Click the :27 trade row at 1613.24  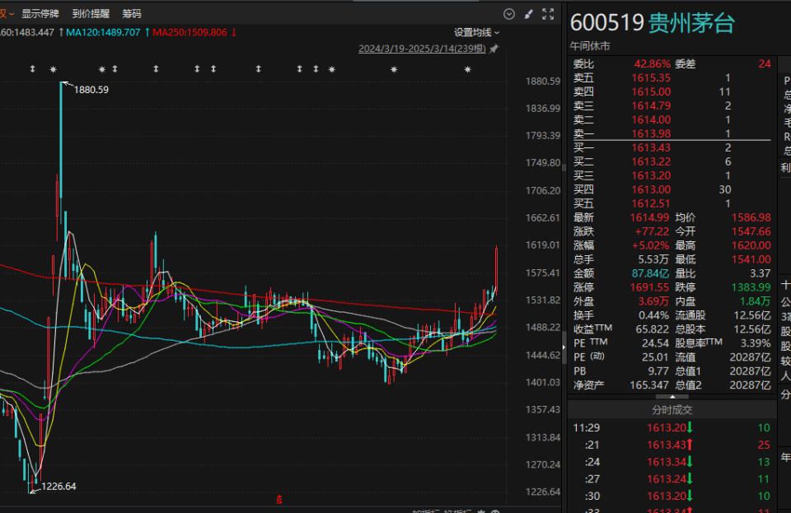click(x=672, y=479)
